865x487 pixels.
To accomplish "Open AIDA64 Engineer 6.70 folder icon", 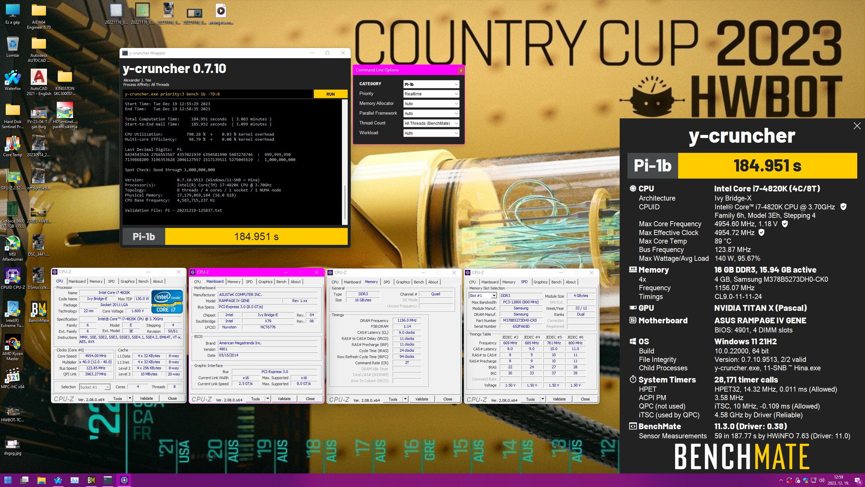I will 39,16.
